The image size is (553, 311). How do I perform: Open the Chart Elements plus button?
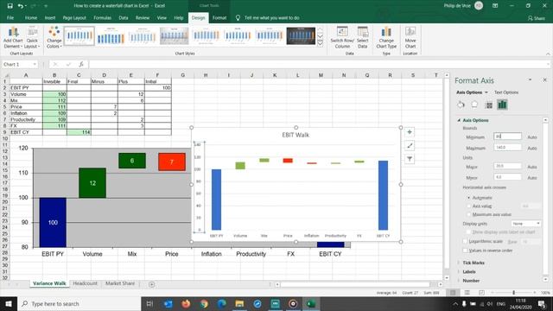(410, 132)
